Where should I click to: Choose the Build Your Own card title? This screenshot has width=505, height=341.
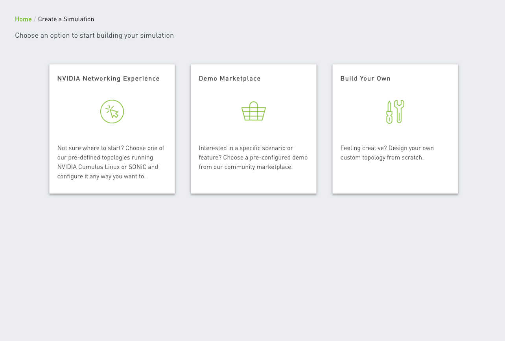tap(365, 79)
